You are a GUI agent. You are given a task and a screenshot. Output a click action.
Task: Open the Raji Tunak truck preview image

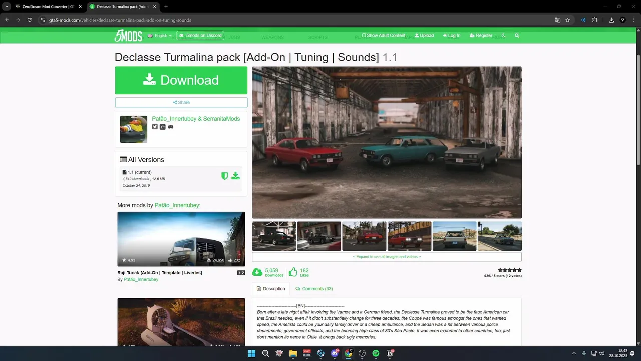click(181, 239)
